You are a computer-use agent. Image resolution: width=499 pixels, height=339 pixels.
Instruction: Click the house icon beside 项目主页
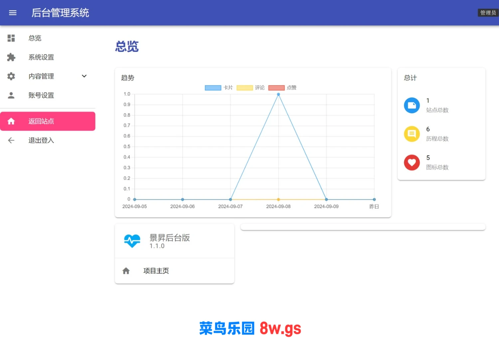click(x=126, y=271)
